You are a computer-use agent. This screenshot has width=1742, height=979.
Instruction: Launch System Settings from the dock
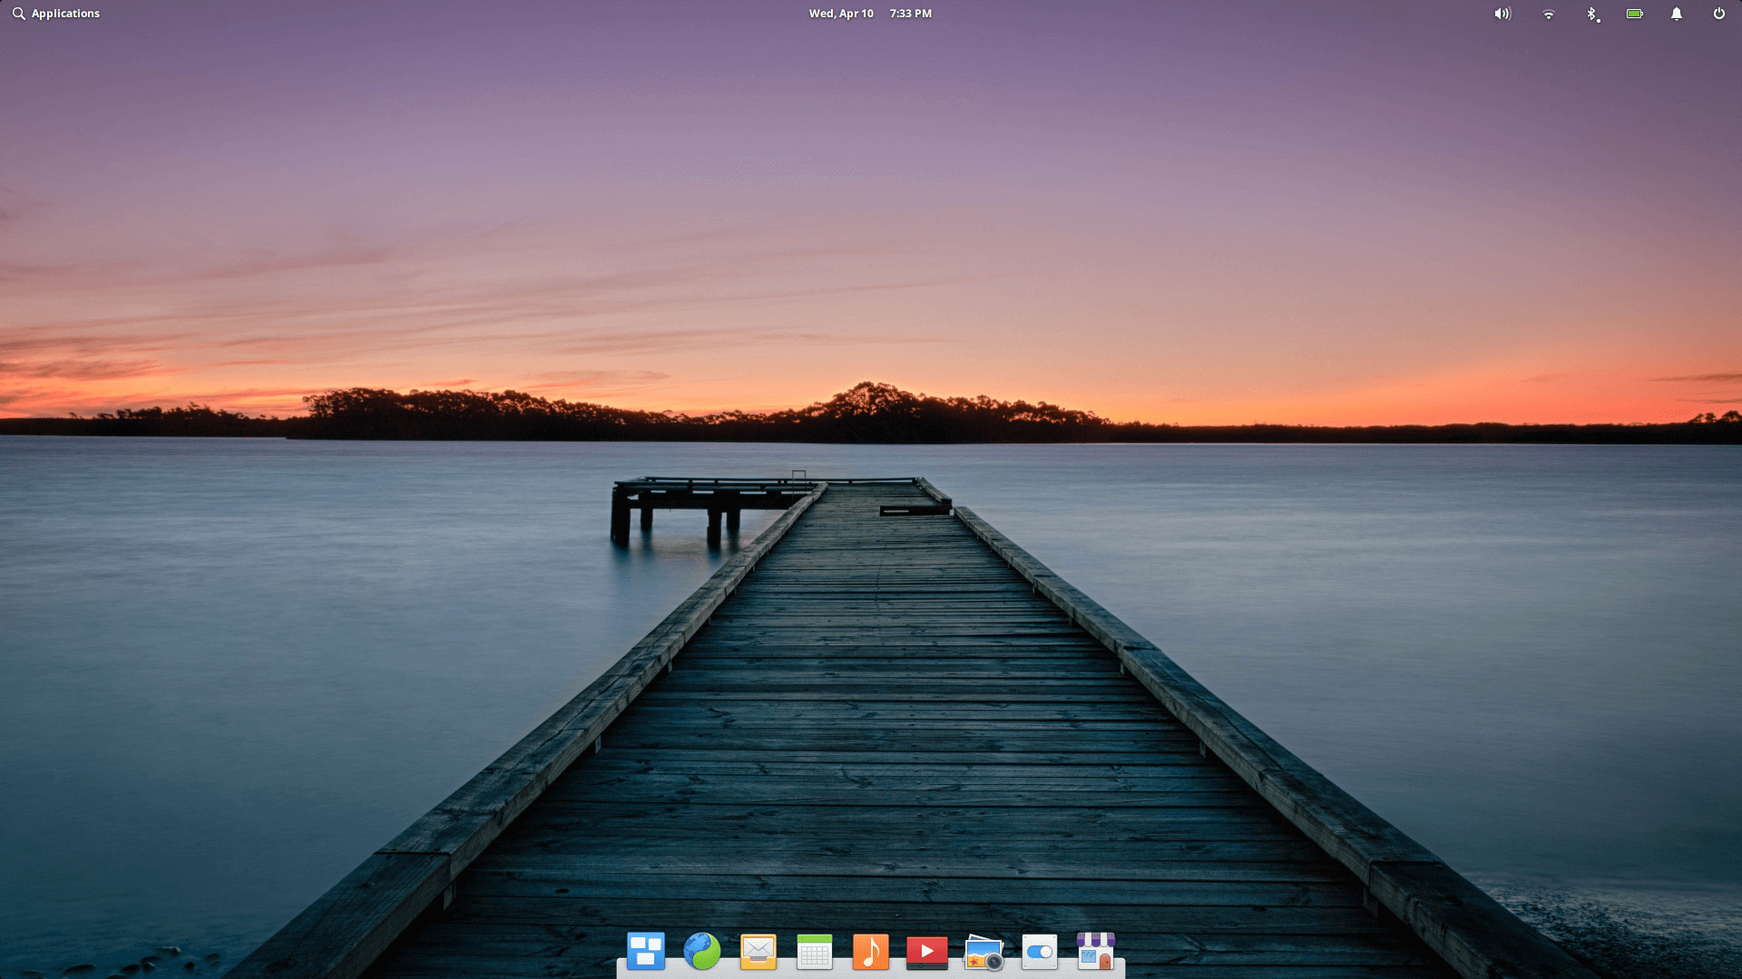coord(1040,952)
